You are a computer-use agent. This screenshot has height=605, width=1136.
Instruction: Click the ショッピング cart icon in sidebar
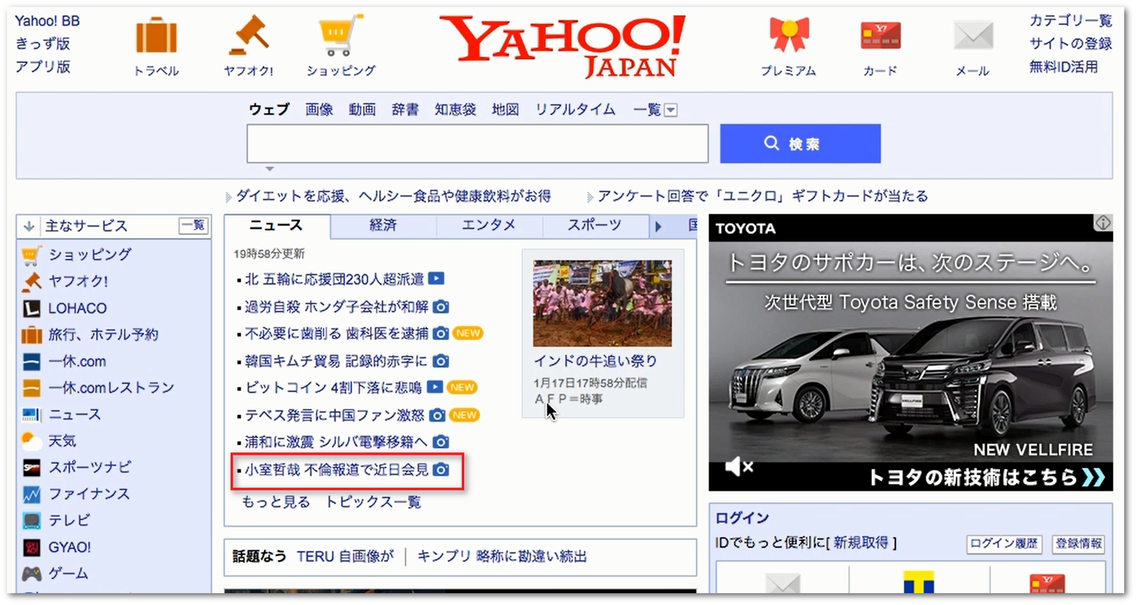(x=31, y=255)
